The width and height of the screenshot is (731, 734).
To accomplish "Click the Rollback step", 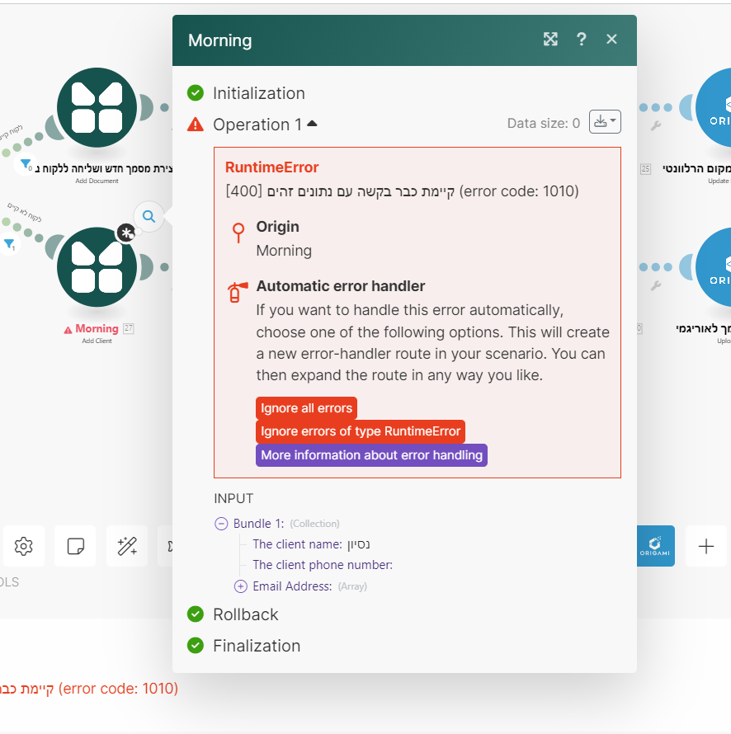I will tap(245, 614).
